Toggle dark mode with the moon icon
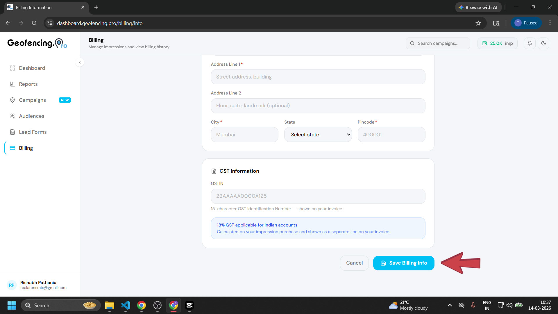558x314 pixels. point(544,43)
